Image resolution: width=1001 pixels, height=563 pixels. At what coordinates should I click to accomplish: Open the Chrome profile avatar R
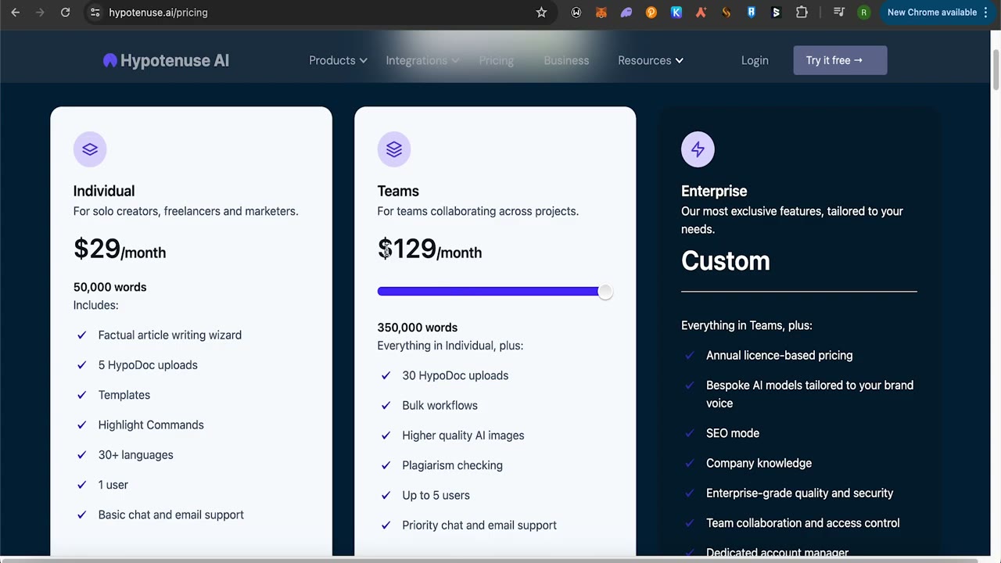click(863, 13)
